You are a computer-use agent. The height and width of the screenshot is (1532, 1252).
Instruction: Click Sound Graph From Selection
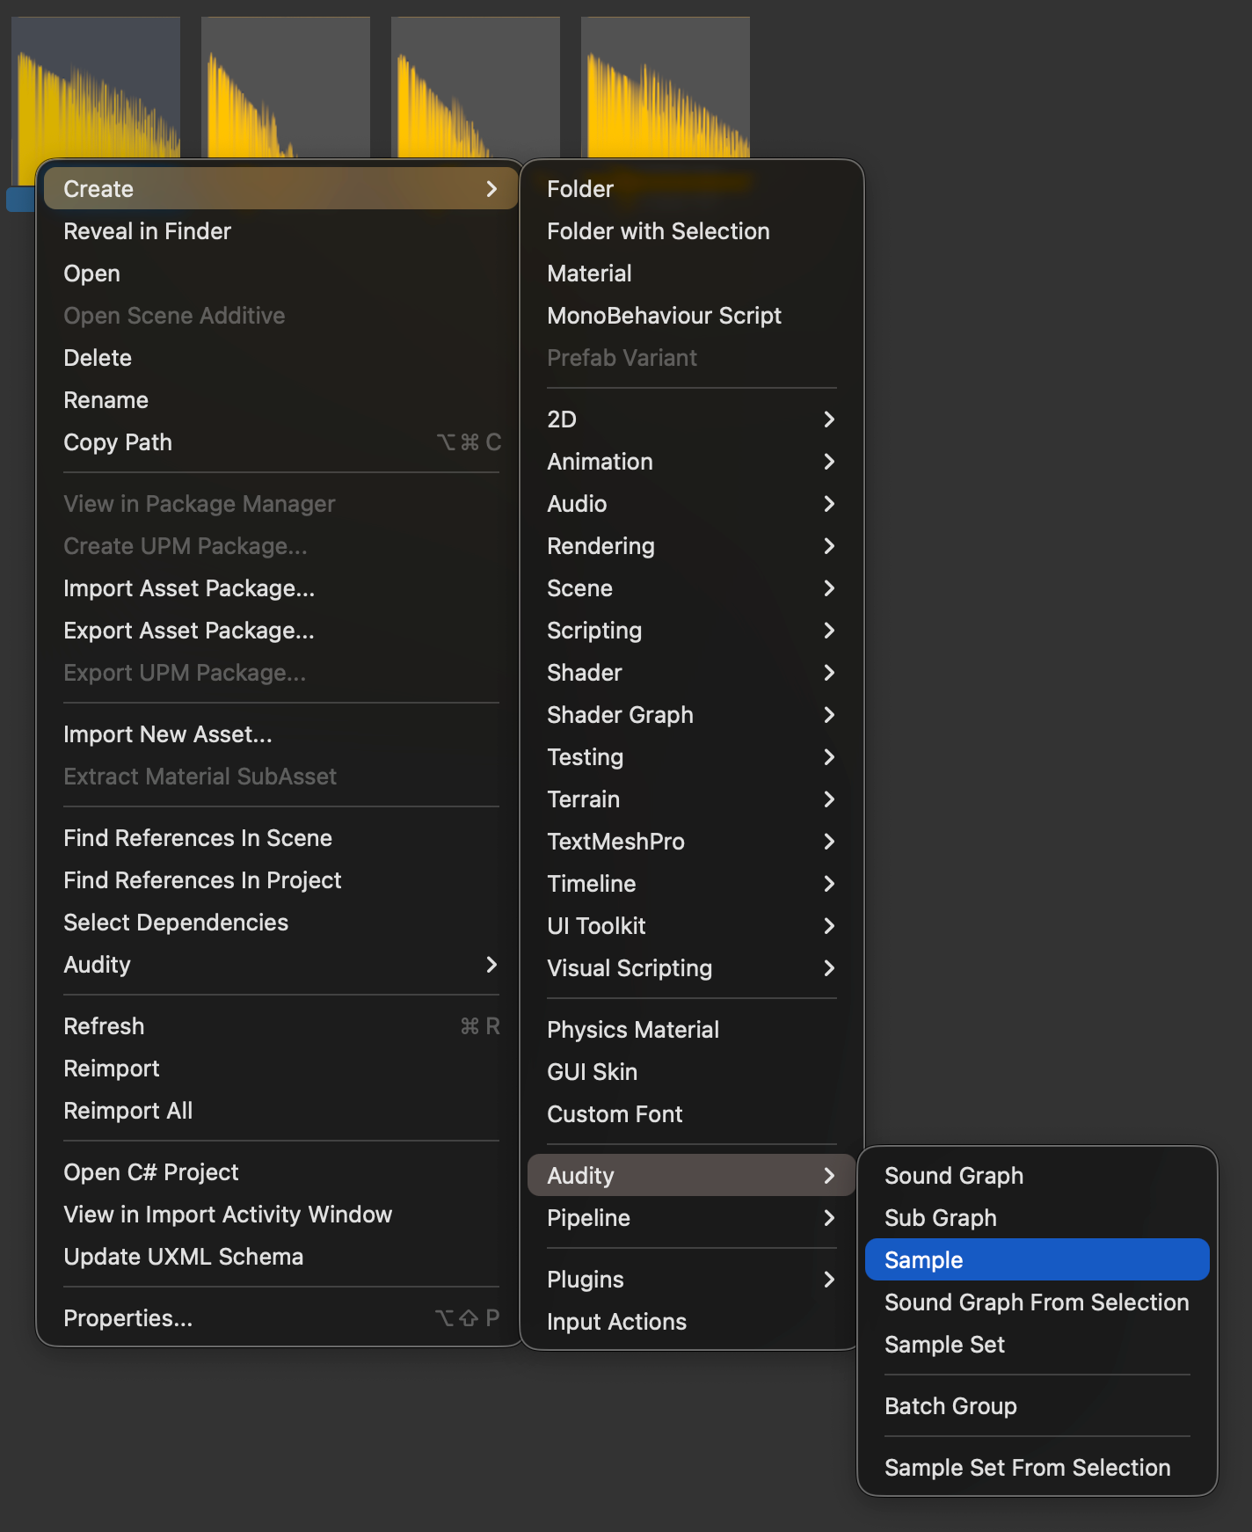[x=1037, y=1302]
